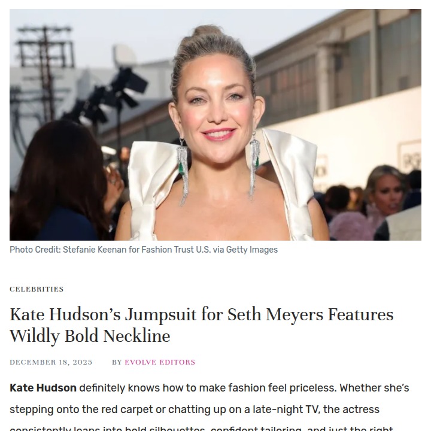
Task: Click the December 18, 2025 publish date
Action: [x=51, y=362]
